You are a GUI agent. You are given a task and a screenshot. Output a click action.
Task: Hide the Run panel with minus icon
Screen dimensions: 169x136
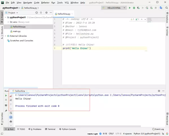[x=163, y=91]
